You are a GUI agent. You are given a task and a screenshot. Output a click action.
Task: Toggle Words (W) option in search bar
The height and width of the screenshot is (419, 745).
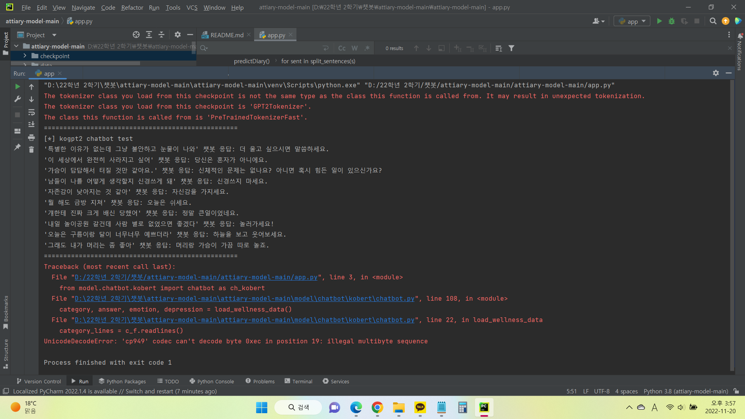354,48
